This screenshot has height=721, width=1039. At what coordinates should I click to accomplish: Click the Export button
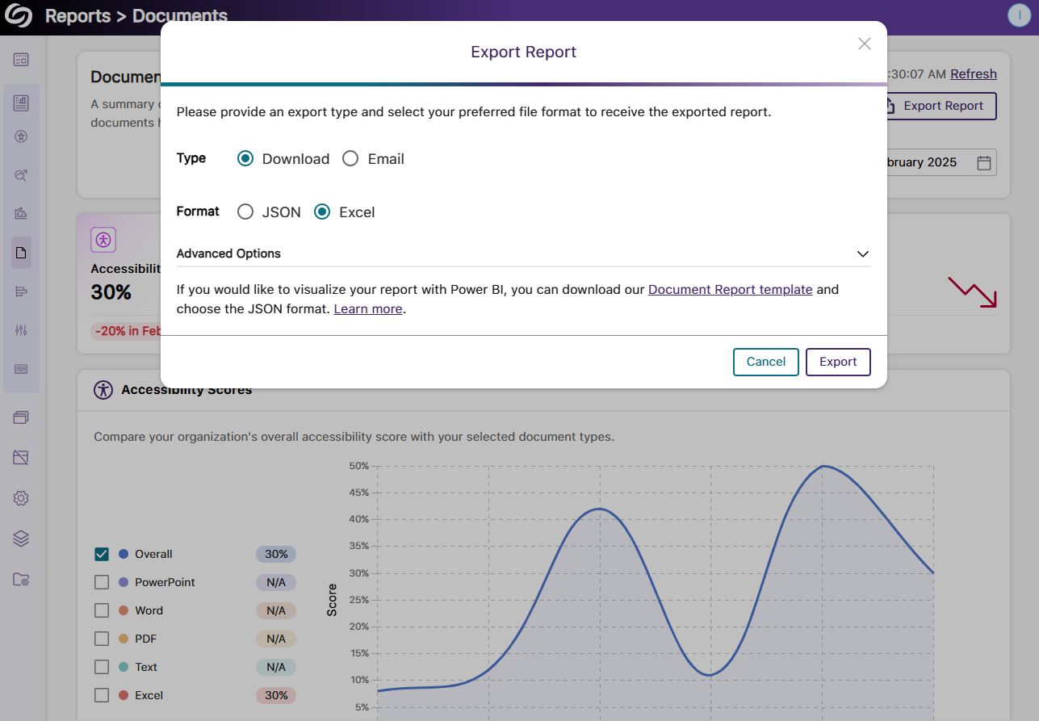pyautogui.click(x=838, y=362)
